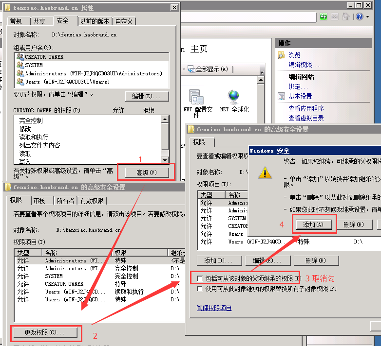Click the 权限 column header in lower-left list

140,253
